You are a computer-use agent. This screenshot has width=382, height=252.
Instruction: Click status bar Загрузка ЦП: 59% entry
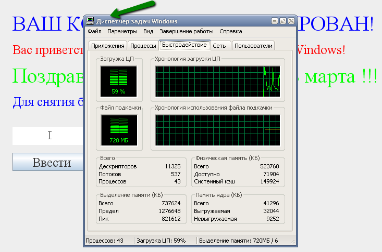coord(161,241)
